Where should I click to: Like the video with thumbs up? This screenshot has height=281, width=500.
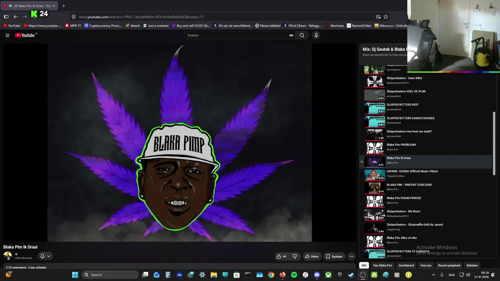click(281, 256)
